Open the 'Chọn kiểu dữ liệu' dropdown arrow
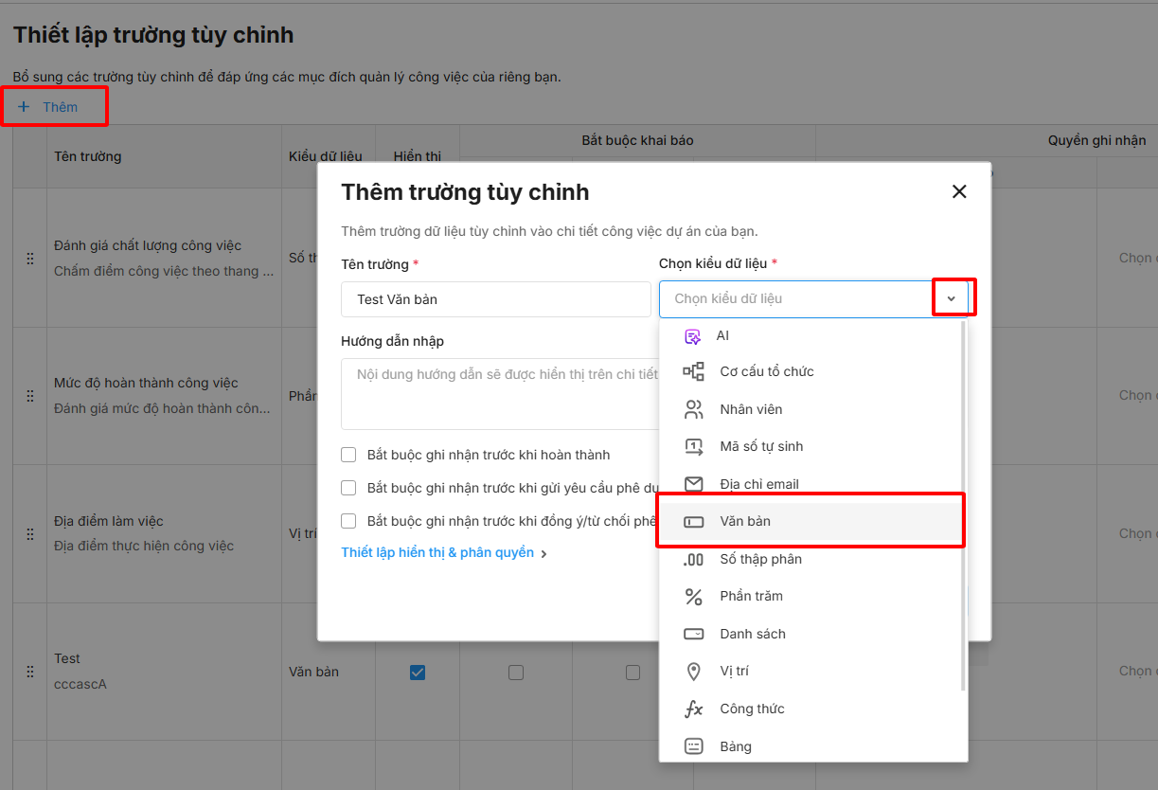This screenshot has height=790, width=1158. coord(952,298)
